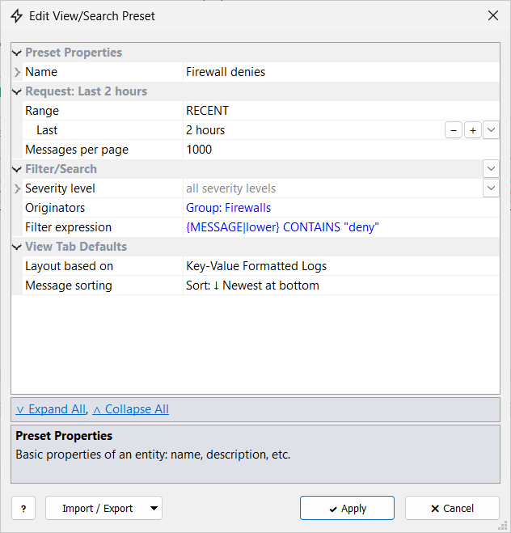The height and width of the screenshot is (533, 511).
Task: Collapse the View Tab Defaults section
Action: tap(17, 247)
